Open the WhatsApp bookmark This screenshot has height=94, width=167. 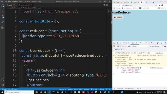click(x=117, y=8)
